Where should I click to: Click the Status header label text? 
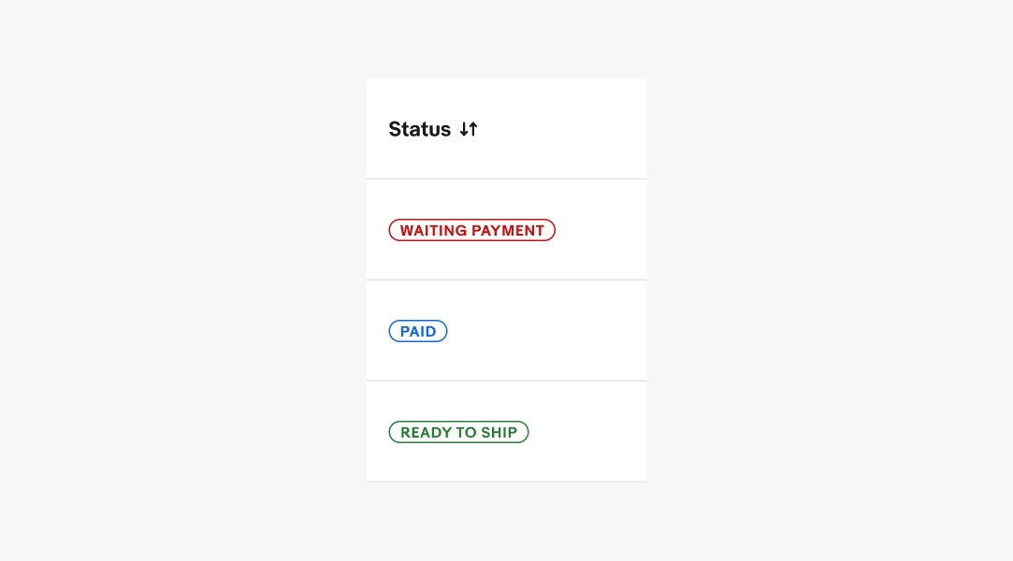pos(419,129)
